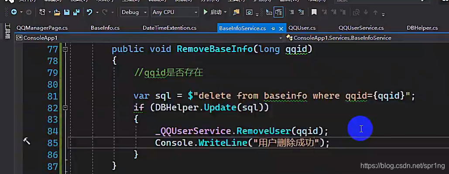This screenshot has width=449, height=174.
Task: Click the greyed Navigate Forward arrow
Action: click(29, 12)
